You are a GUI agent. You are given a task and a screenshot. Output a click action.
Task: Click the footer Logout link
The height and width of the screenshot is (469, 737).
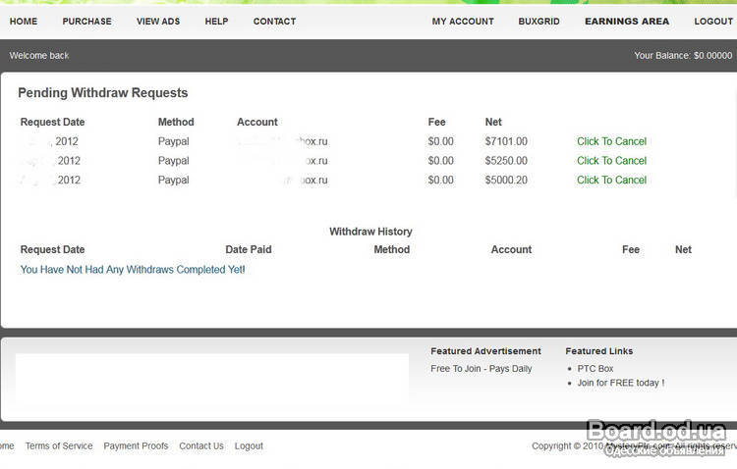[249, 445]
